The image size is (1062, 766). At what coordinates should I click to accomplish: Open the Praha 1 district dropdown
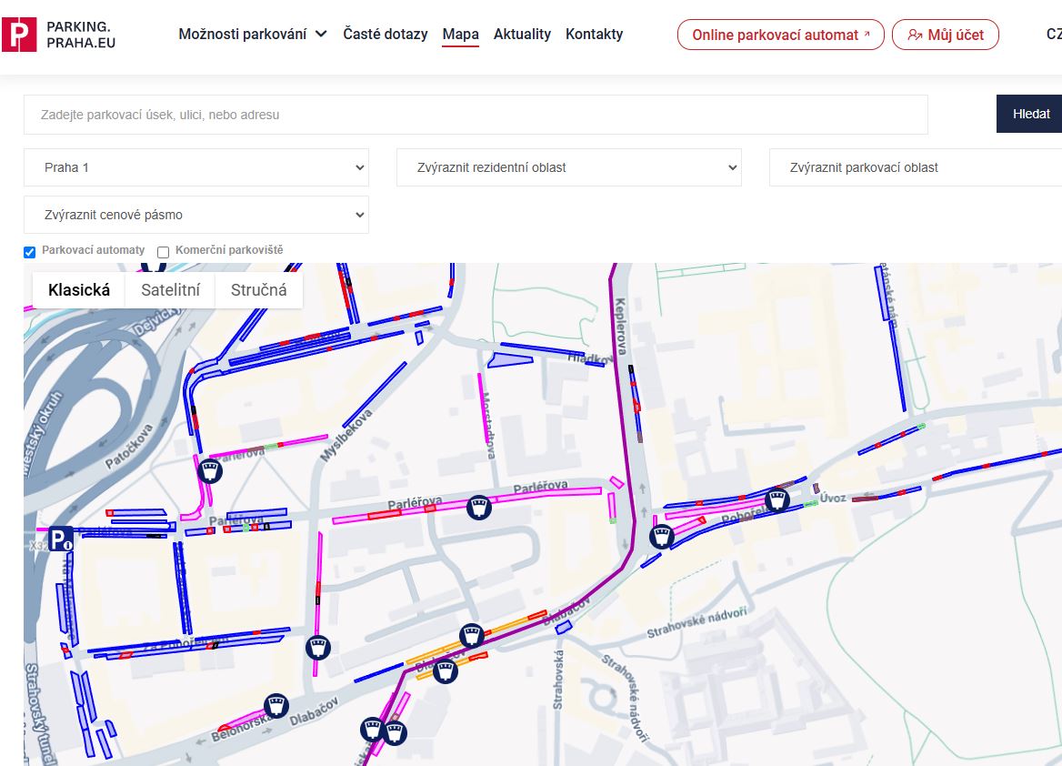[196, 167]
